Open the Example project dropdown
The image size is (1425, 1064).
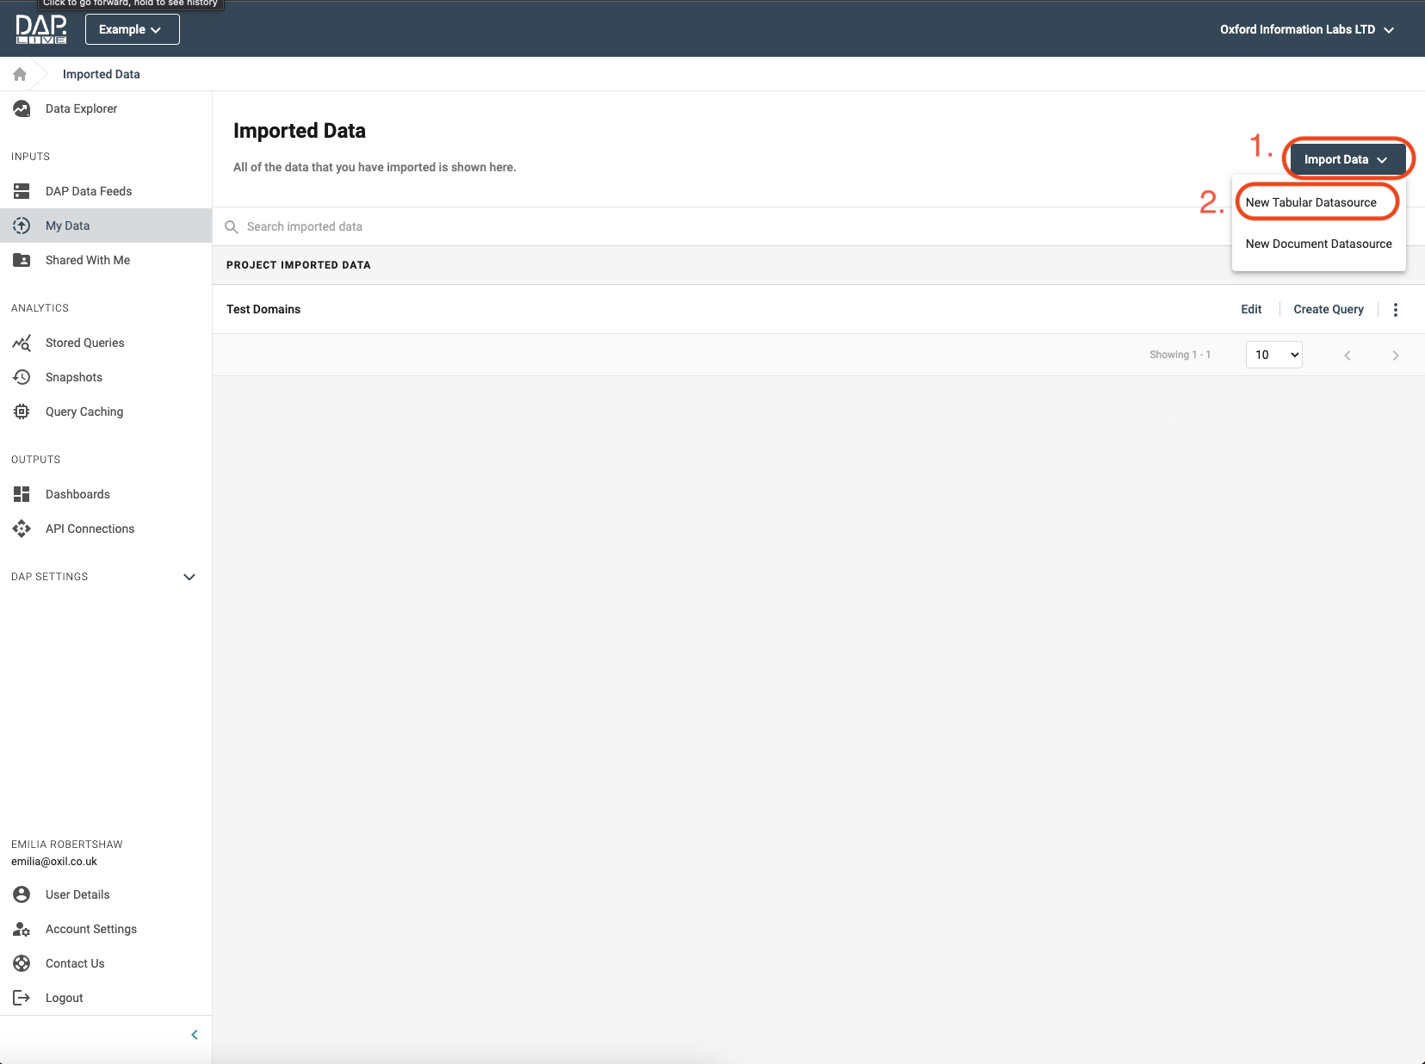132,29
